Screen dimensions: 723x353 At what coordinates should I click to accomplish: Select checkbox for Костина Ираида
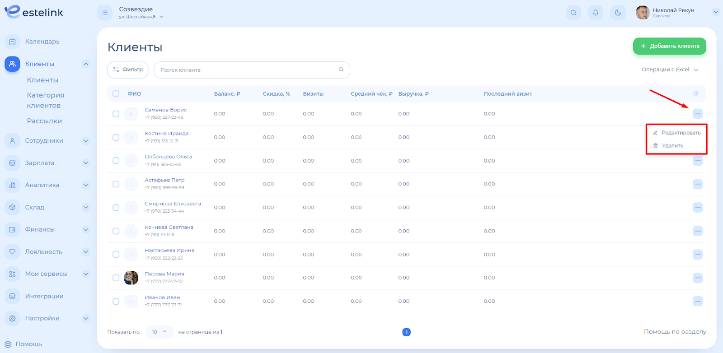coord(116,137)
